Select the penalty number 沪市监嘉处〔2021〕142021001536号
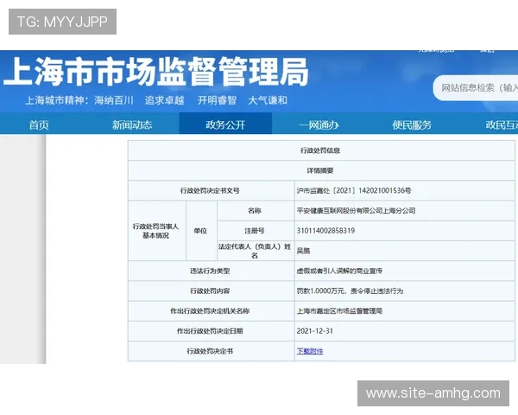This screenshot has height=415, width=518. click(354, 190)
